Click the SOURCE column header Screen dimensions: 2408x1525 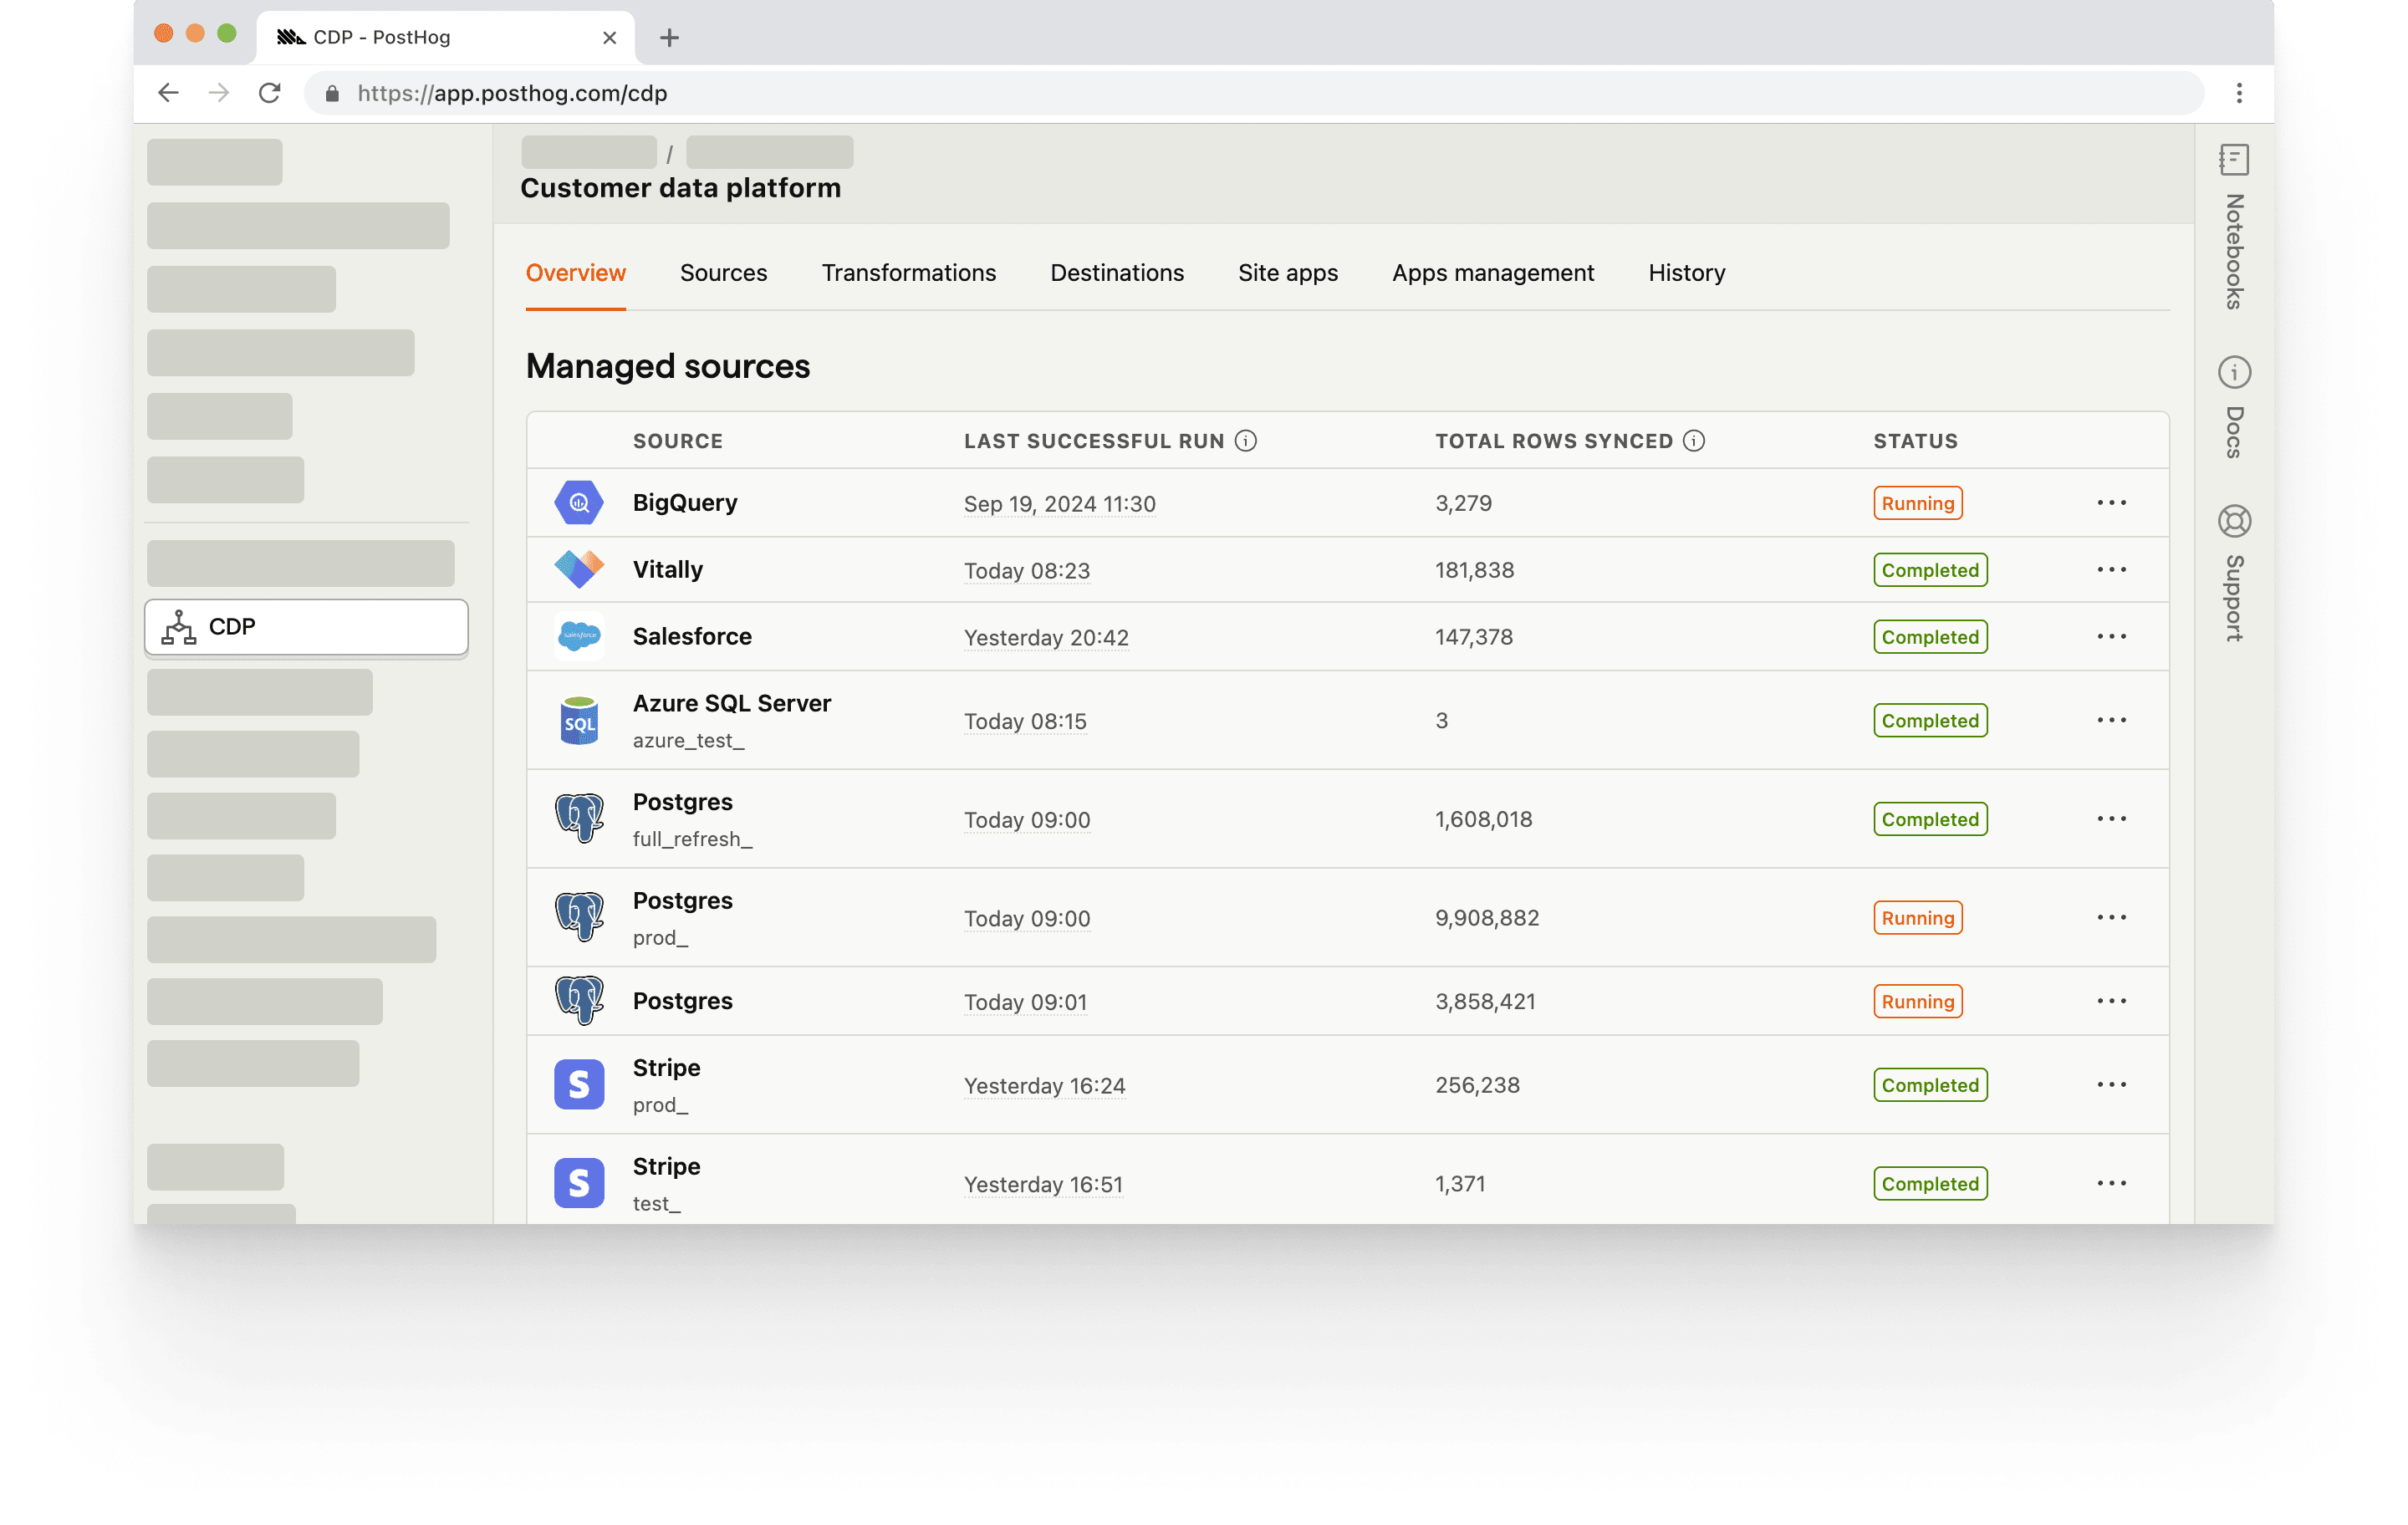click(x=677, y=441)
